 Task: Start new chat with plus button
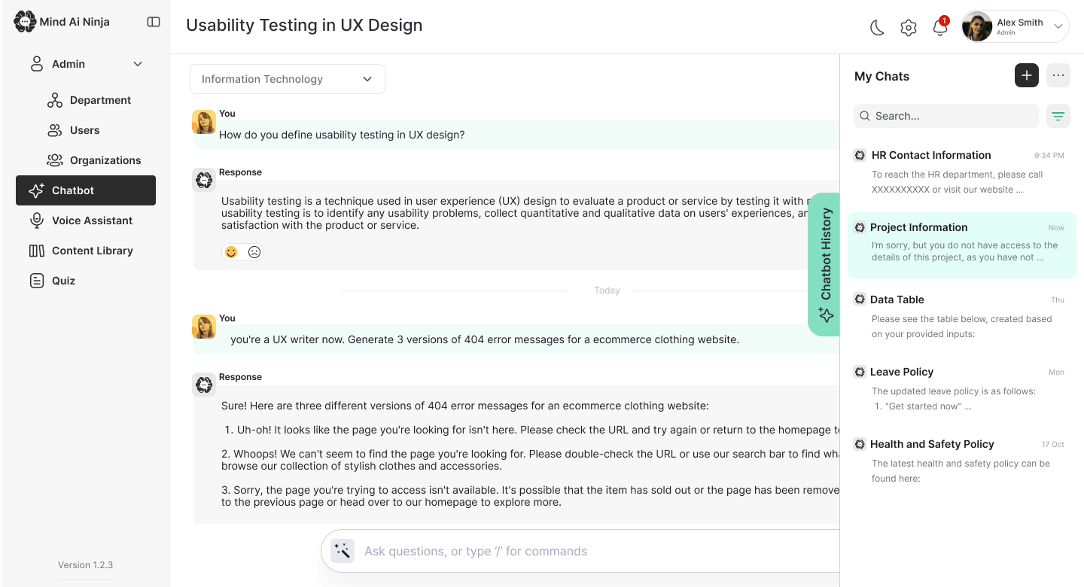[1027, 75]
